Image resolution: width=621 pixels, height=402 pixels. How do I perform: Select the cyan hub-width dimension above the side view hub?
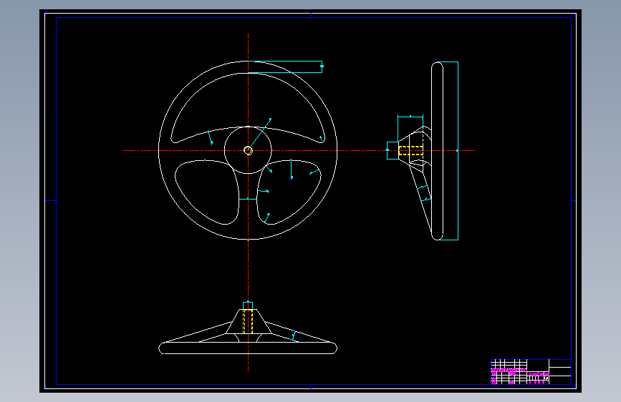tap(410, 117)
